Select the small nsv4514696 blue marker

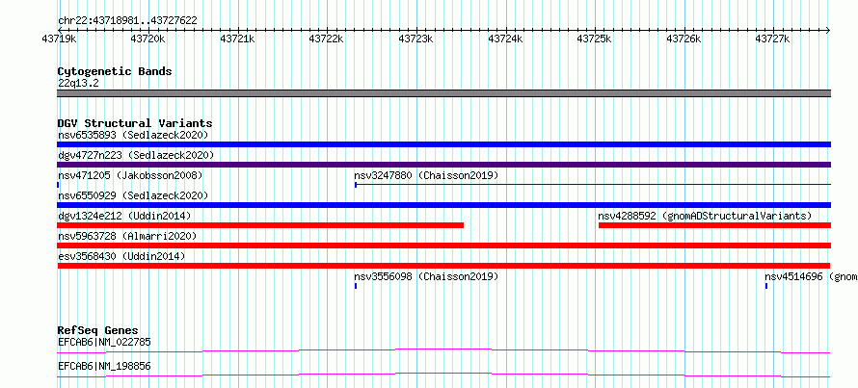(766, 286)
